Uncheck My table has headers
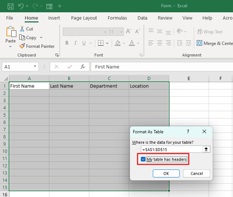Screen dimensions: 233x197 143,159
